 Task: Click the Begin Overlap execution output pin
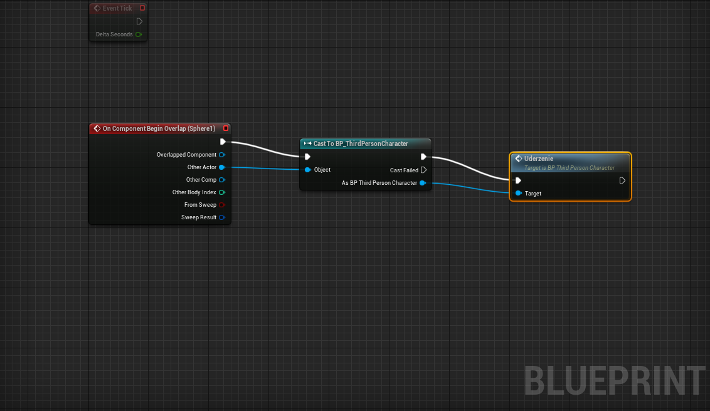(223, 142)
